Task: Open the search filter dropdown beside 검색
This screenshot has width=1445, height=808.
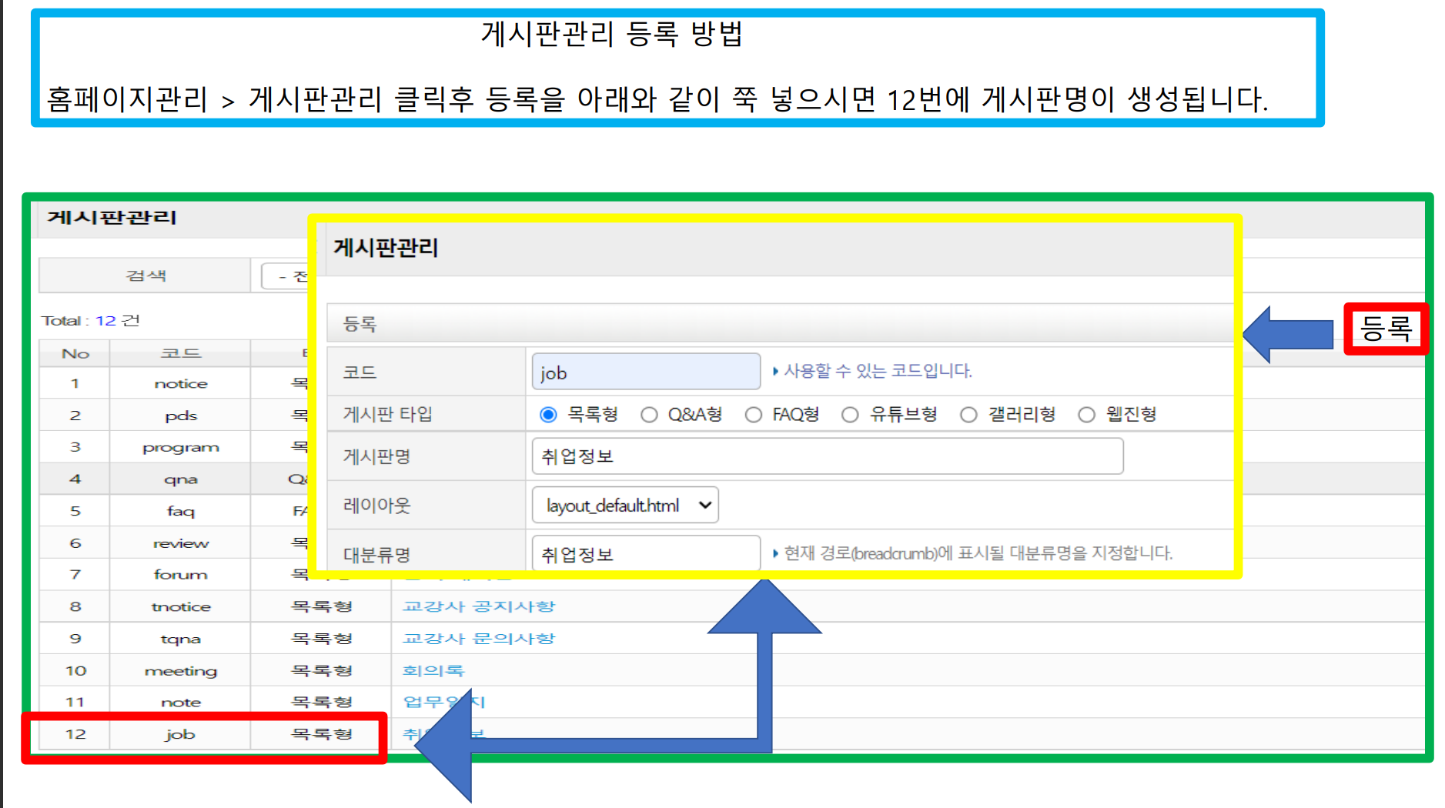Action: pyautogui.click(x=286, y=276)
